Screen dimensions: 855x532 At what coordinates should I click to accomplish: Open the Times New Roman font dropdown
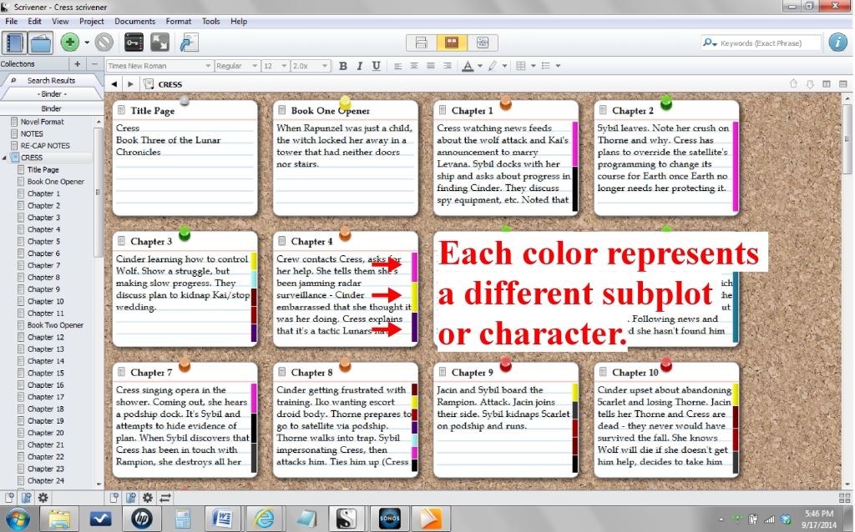159,66
